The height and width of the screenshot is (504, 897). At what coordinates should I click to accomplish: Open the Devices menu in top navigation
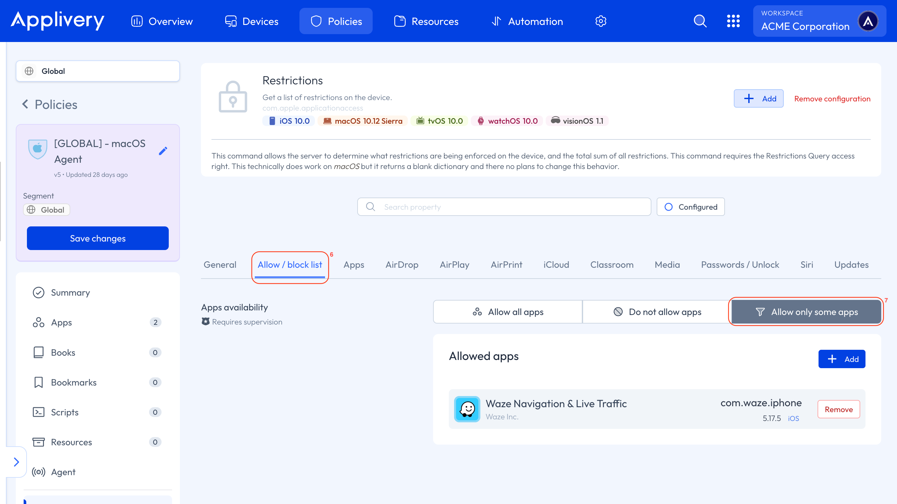(252, 21)
